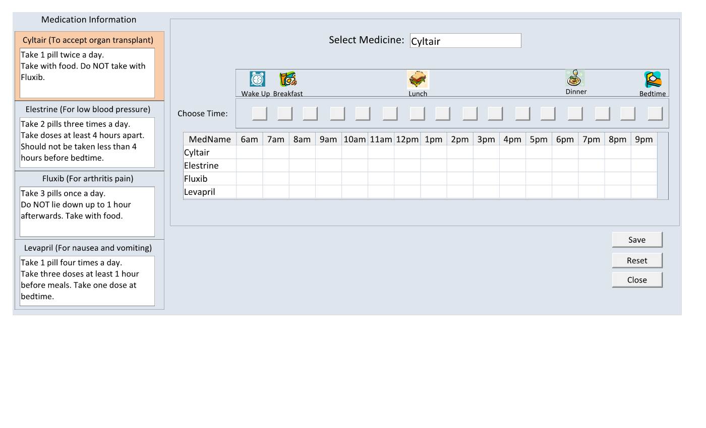Select the Levapril nausea and vomiting header
This screenshot has width=706, height=428.
coord(88,248)
